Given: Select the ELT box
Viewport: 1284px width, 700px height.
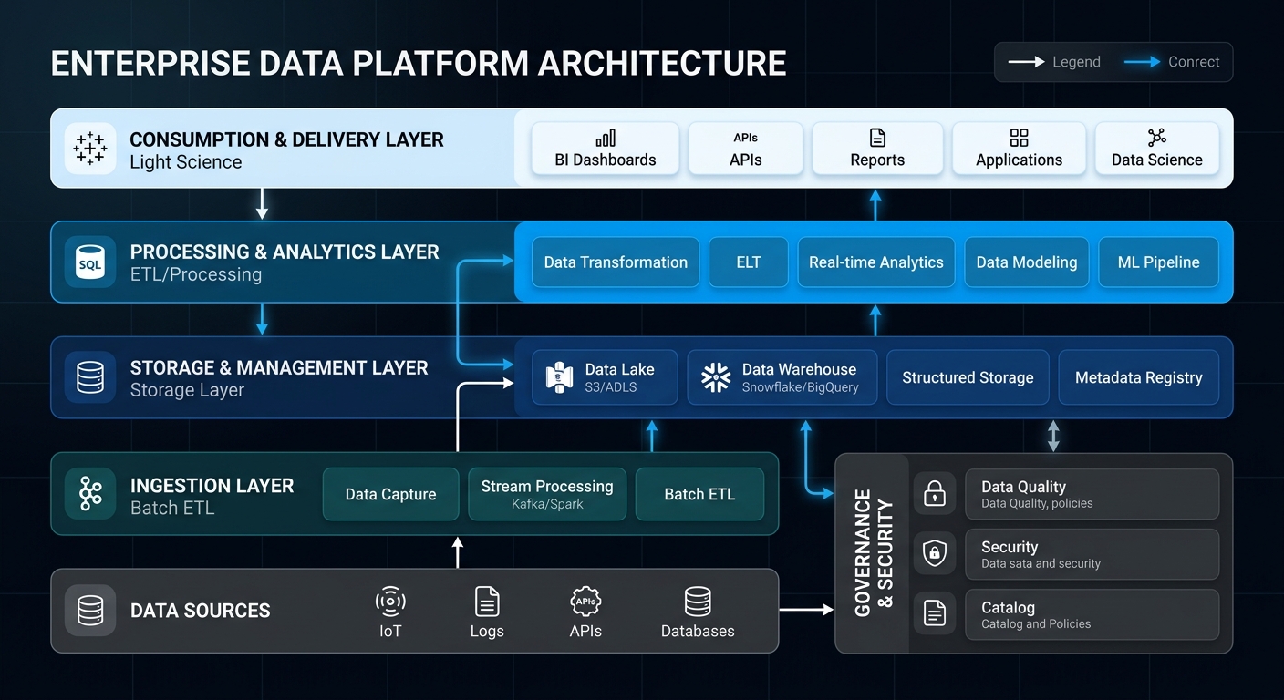Looking at the screenshot, I should (x=748, y=262).
